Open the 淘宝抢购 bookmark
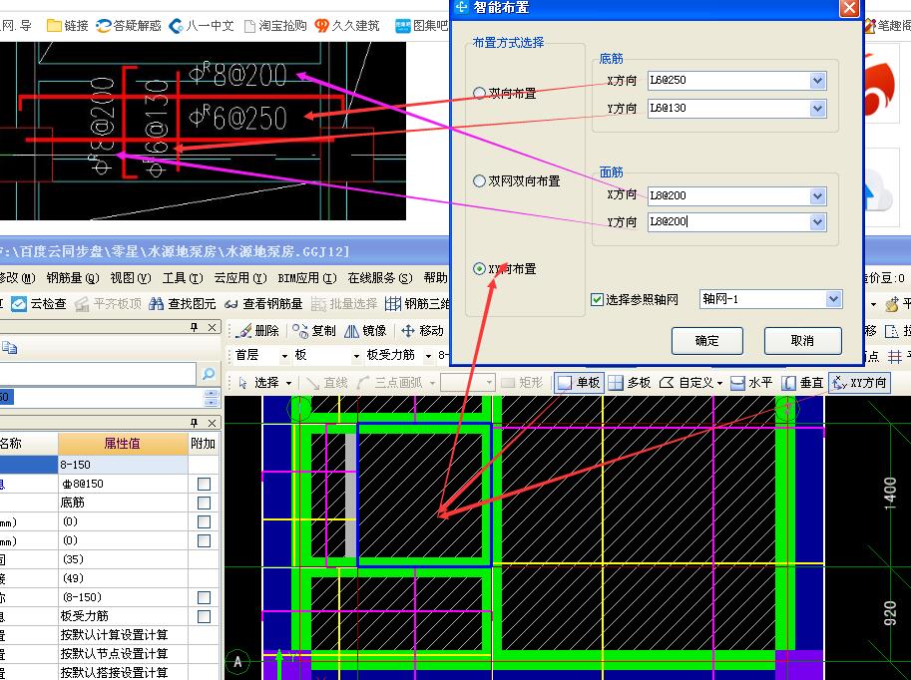The height and width of the screenshot is (680, 911). pyautogui.click(x=274, y=26)
